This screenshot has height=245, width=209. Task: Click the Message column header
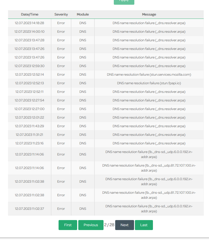coord(149,14)
